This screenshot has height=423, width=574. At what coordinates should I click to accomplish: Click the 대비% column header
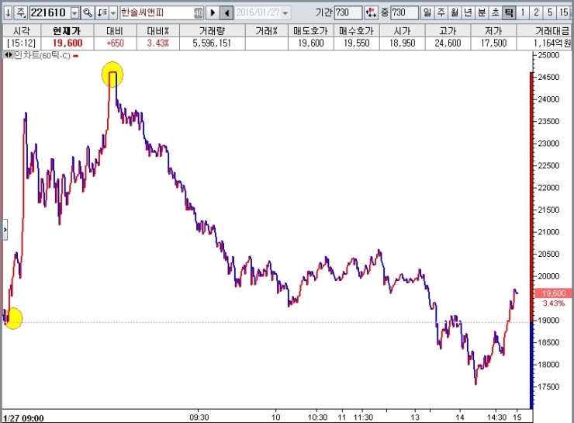[157, 31]
